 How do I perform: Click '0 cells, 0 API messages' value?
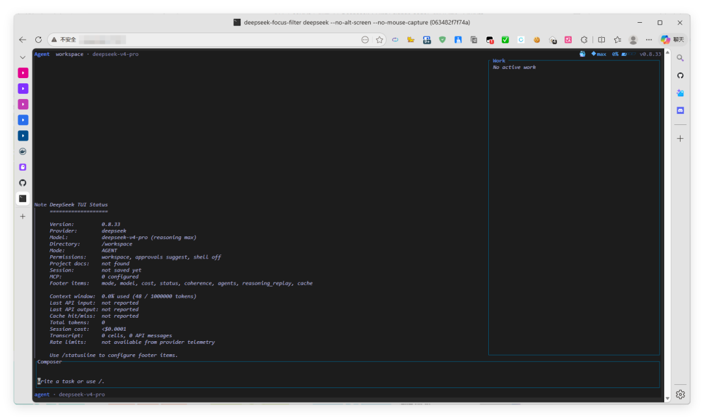136,335
